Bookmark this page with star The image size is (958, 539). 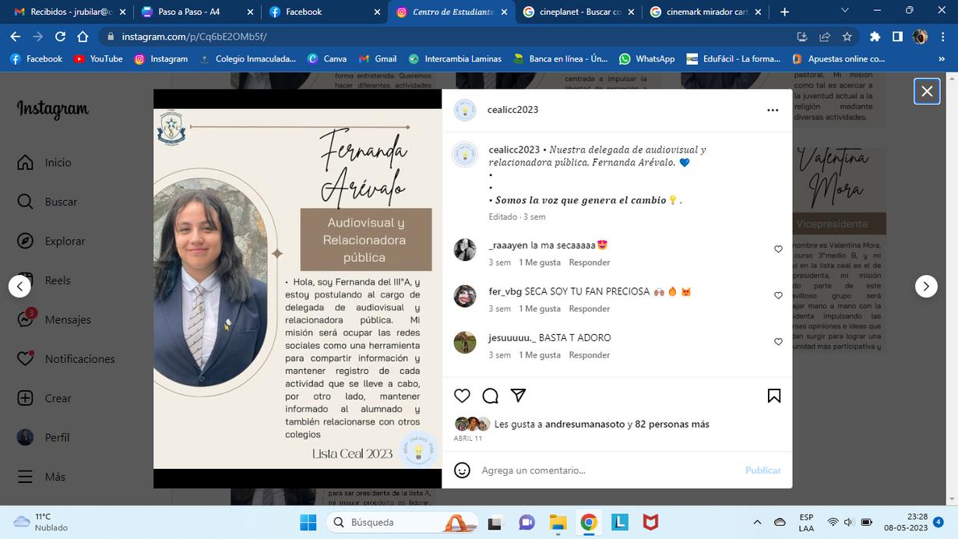pos(847,37)
